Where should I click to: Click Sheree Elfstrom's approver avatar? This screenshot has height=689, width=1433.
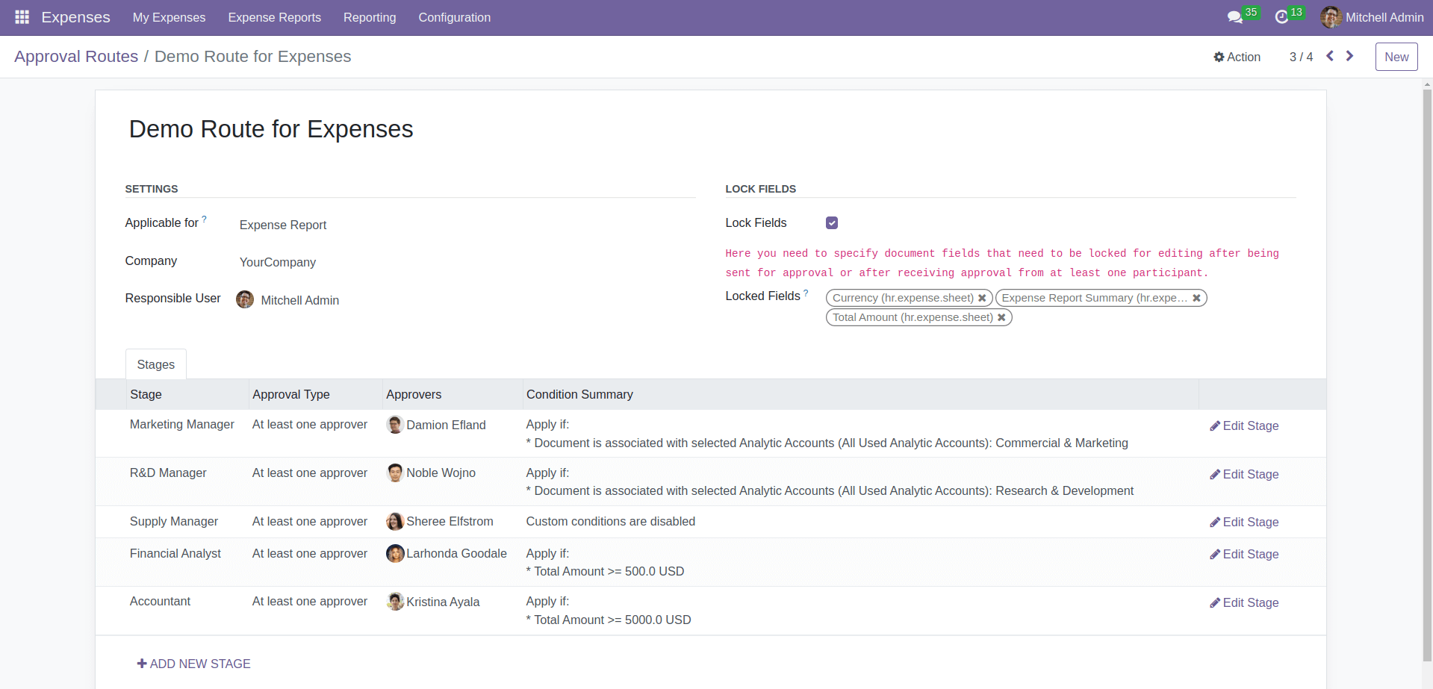pos(394,521)
